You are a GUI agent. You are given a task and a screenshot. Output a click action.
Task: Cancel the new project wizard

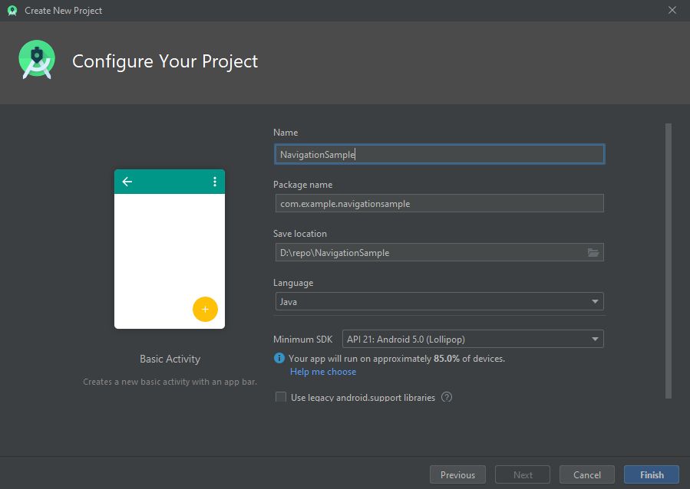(586, 474)
